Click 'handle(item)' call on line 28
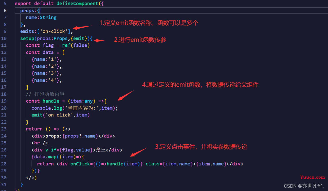The width and height of the screenshot is (328, 191). pos(123,164)
